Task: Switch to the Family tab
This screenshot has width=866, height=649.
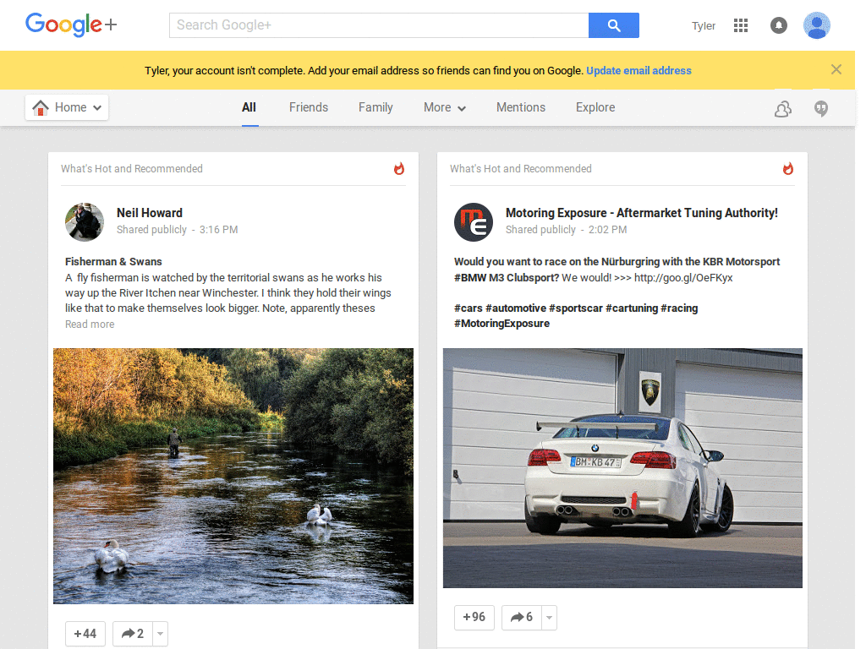Action: coord(375,107)
